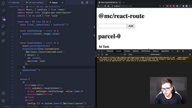Open the DevTools Console tab
The width and height of the screenshot is (192, 108).
point(118,51)
